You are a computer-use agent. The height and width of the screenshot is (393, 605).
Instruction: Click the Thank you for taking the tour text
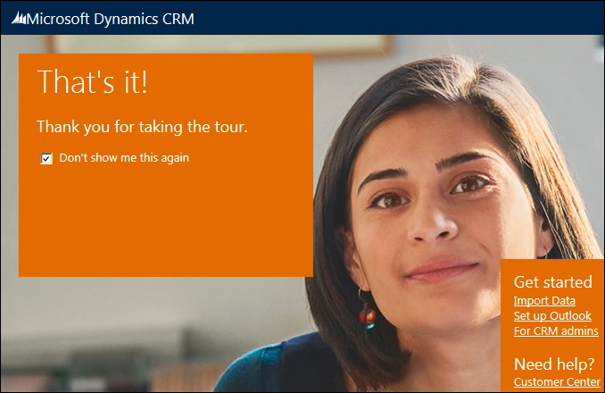point(142,127)
